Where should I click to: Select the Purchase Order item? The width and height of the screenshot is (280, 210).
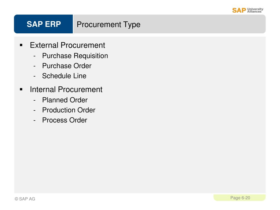(67, 66)
